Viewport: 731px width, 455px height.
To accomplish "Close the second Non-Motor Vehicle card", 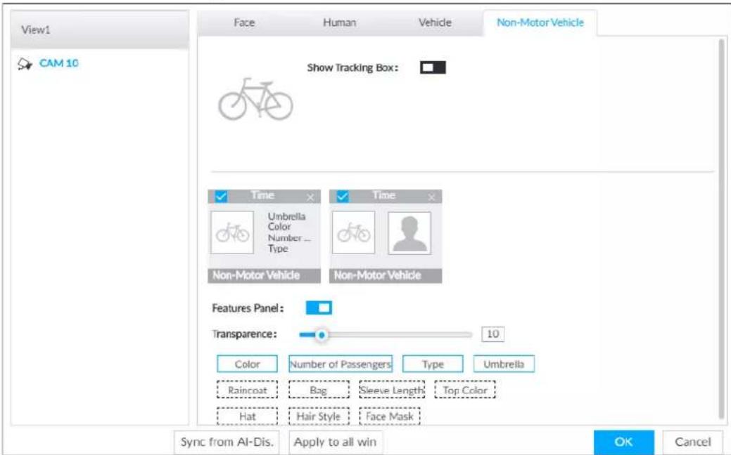I will pyautogui.click(x=431, y=197).
